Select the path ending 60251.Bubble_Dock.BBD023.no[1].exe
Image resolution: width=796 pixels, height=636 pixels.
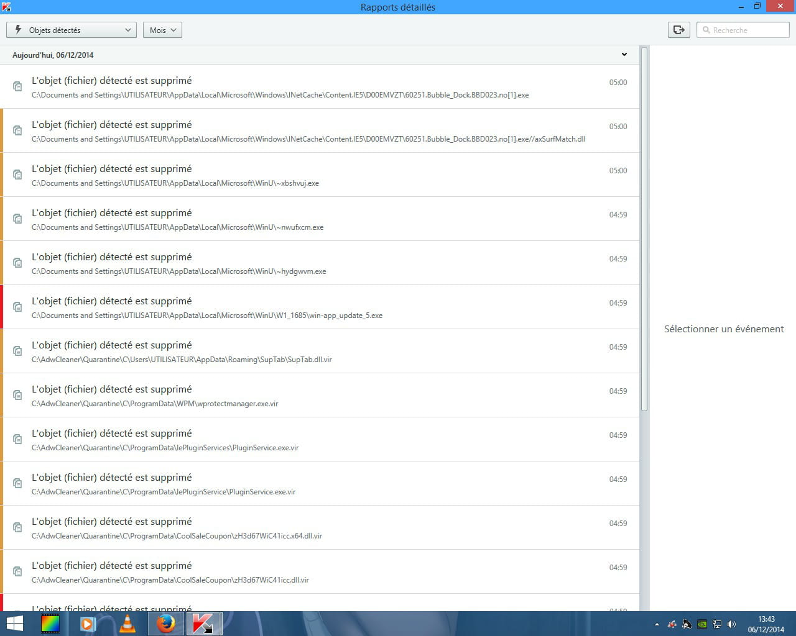[280, 95]
